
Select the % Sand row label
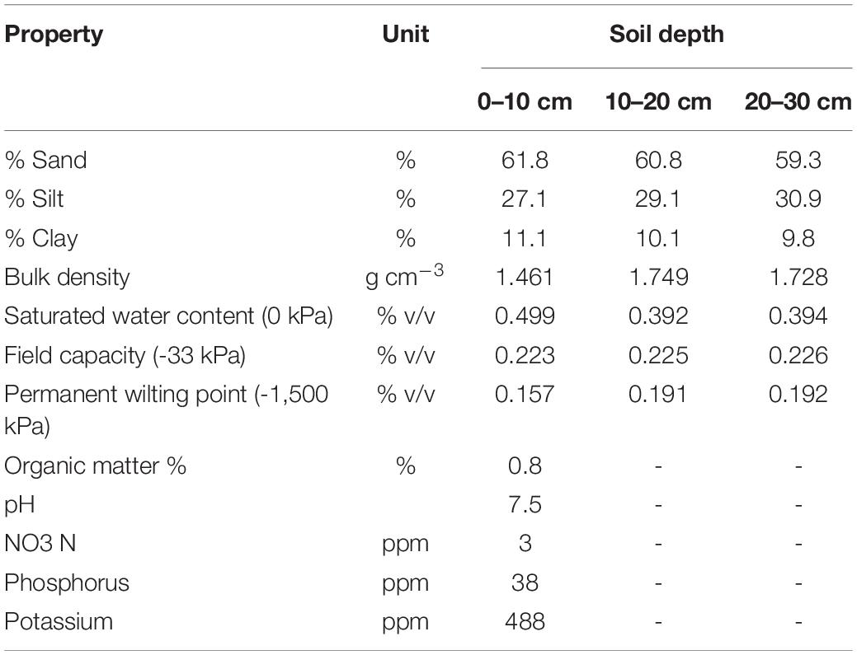pyautogui.click(x=46, y=161)
